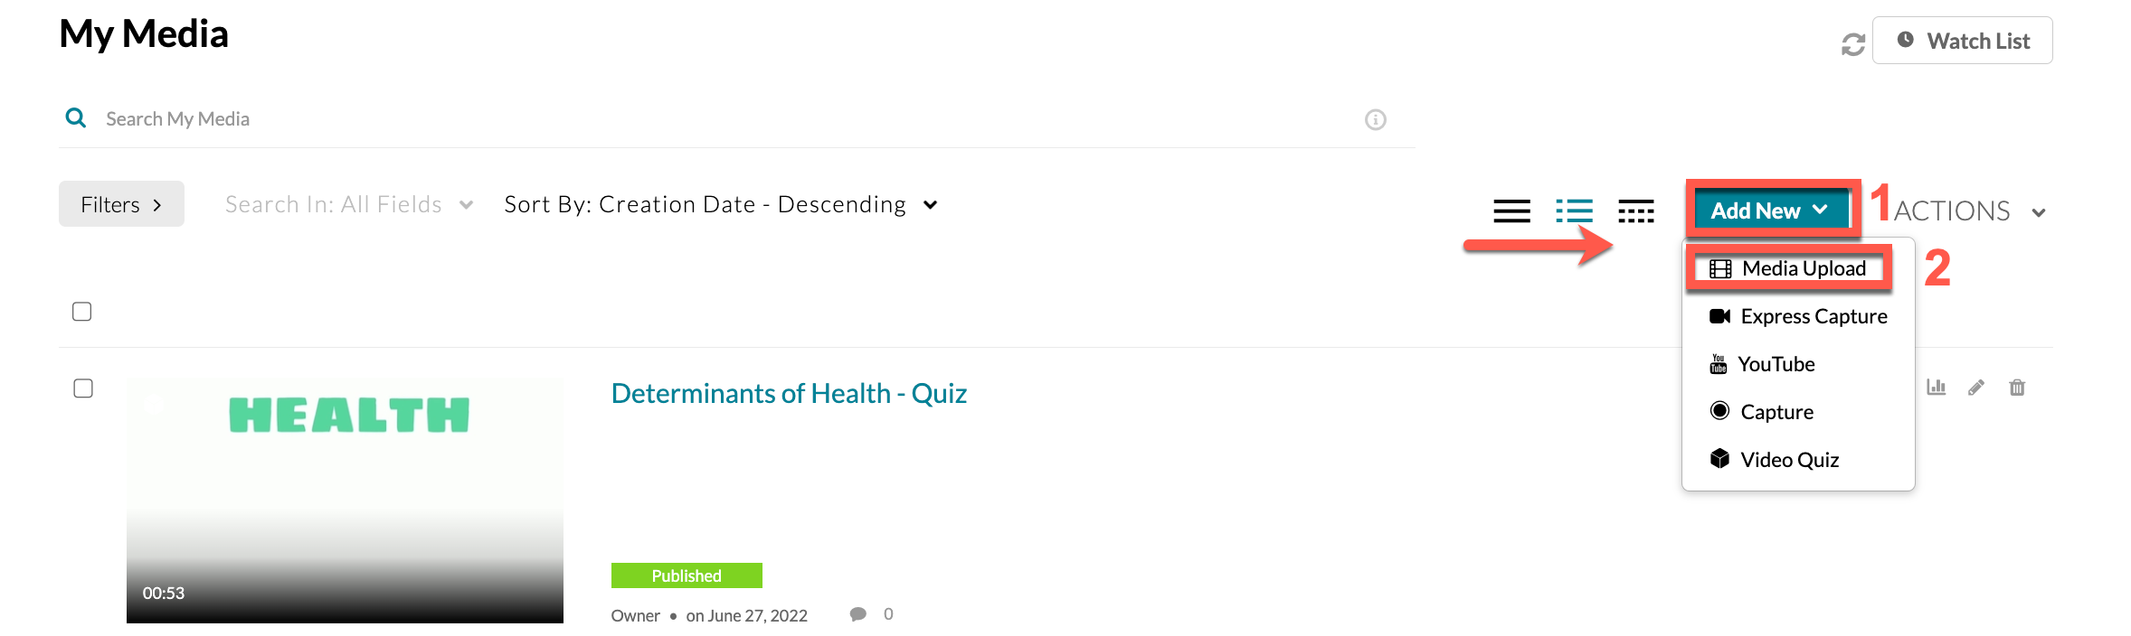This screenshot has width=2131, height=636.
Task: Open the Watch List
Action: (x=1962, y=41)
